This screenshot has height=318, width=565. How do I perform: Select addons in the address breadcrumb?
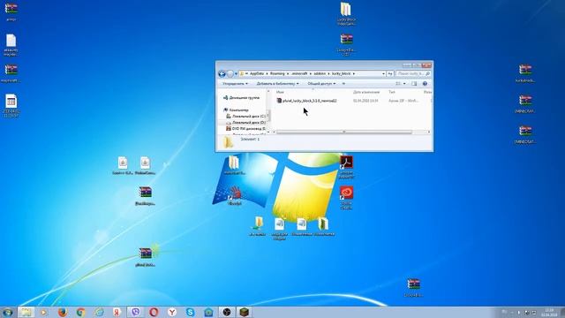coord(320,73)
